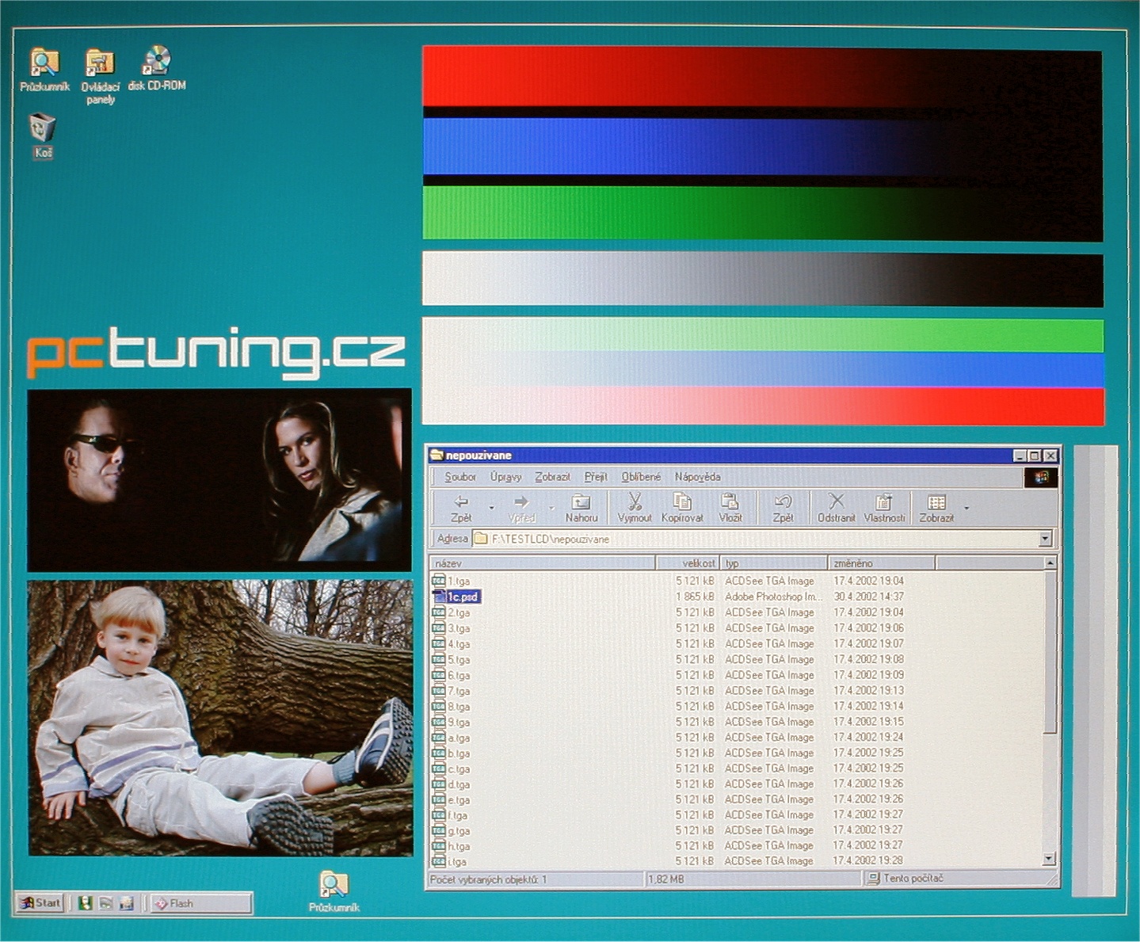
Task: Click the file icon of 2.tga
Action: pyautogui.click(x=439, y=612)
